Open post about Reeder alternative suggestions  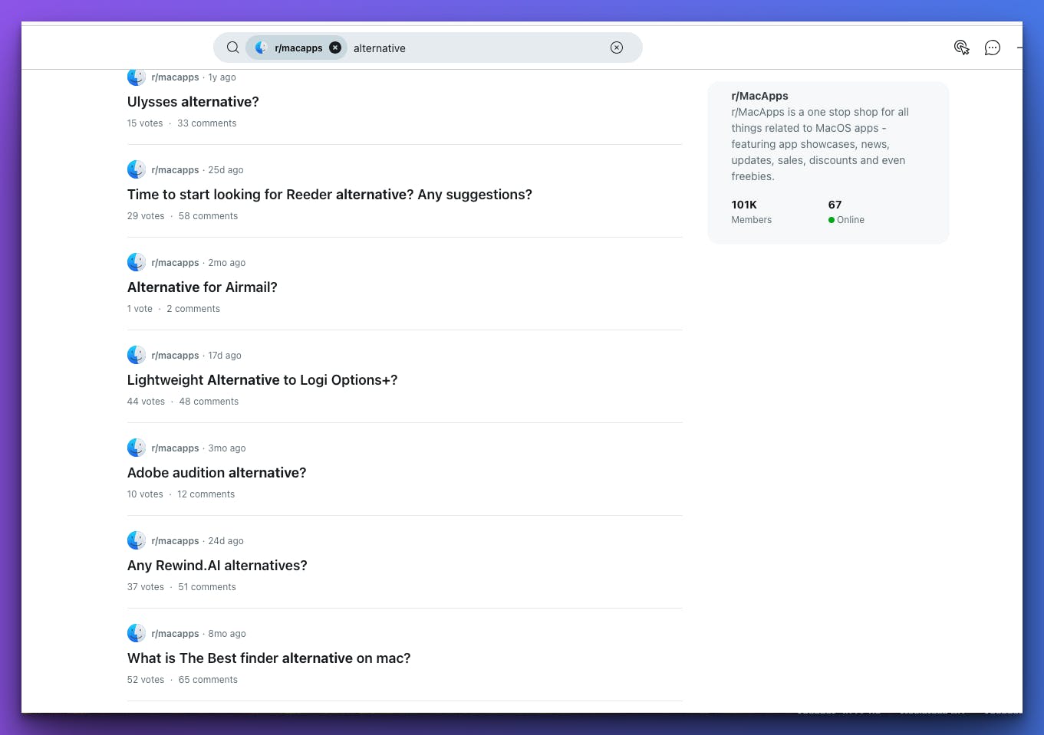330,195
